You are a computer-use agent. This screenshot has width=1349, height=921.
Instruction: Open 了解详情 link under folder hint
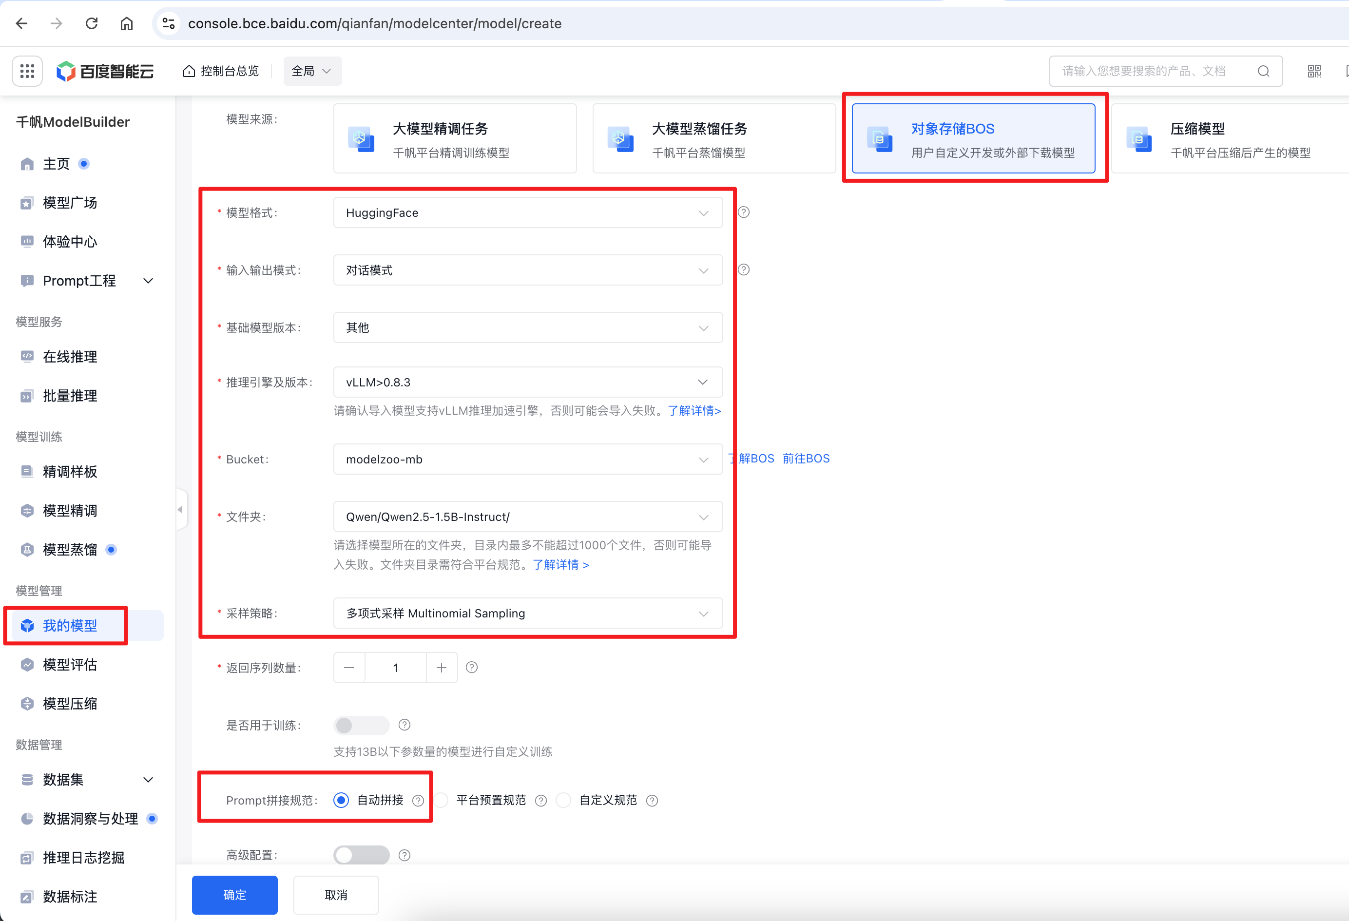click(561, 565)
